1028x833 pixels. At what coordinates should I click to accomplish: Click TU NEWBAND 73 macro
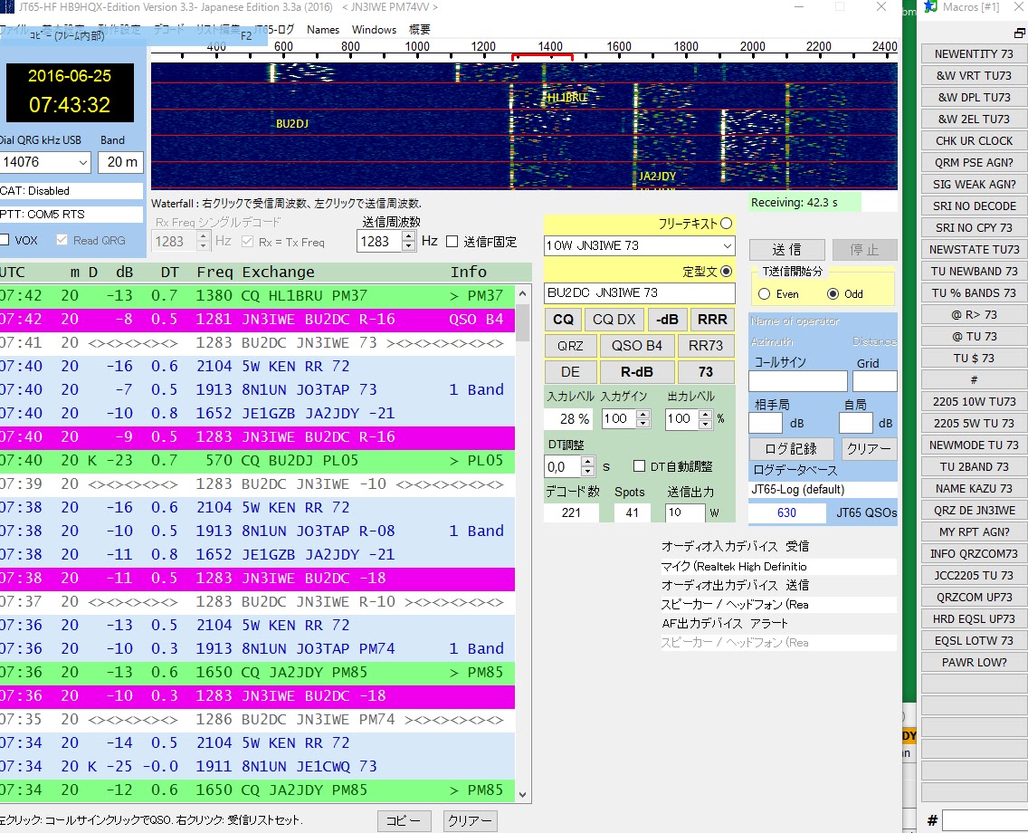pyautogui.click(x=974, y=271)
